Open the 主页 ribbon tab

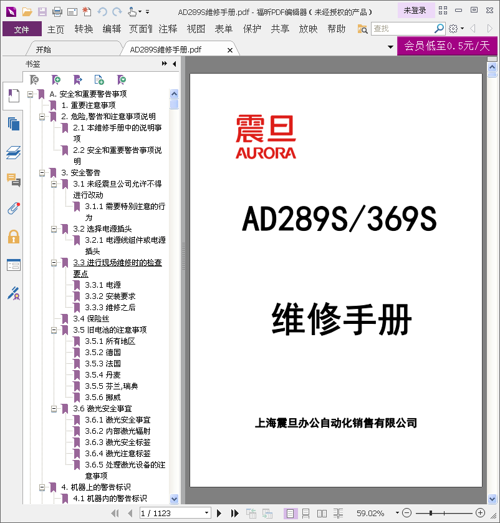55,29
